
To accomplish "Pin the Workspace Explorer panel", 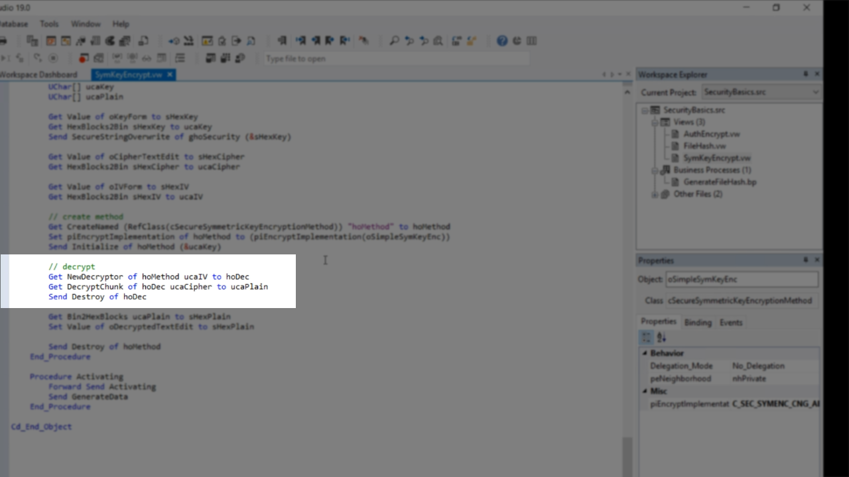I will [805, 74].
